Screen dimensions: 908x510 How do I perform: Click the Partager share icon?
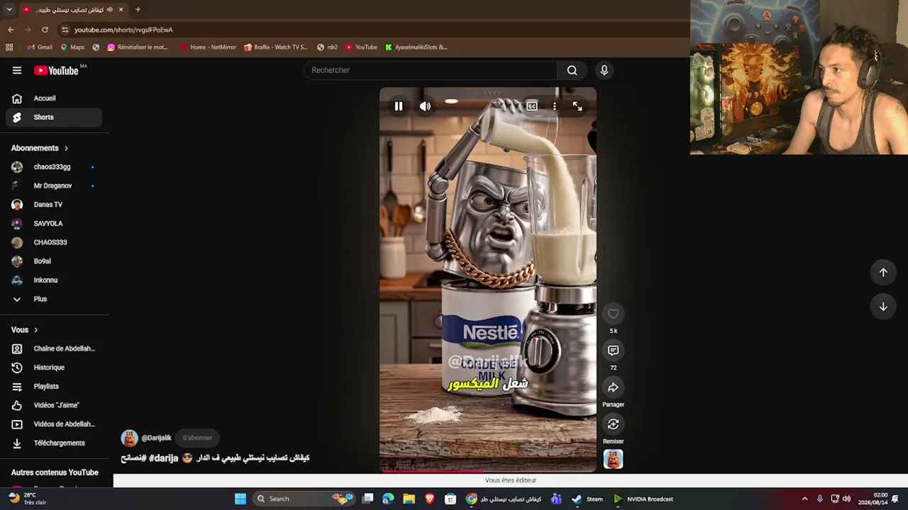(613, 387)
